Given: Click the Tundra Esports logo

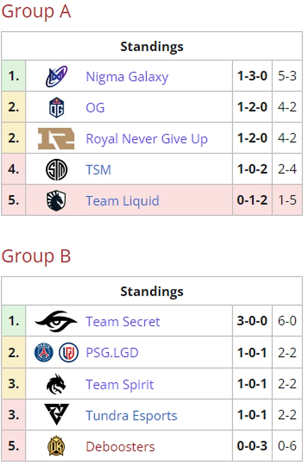Looking at the screenshot, I should pos(57,415).
